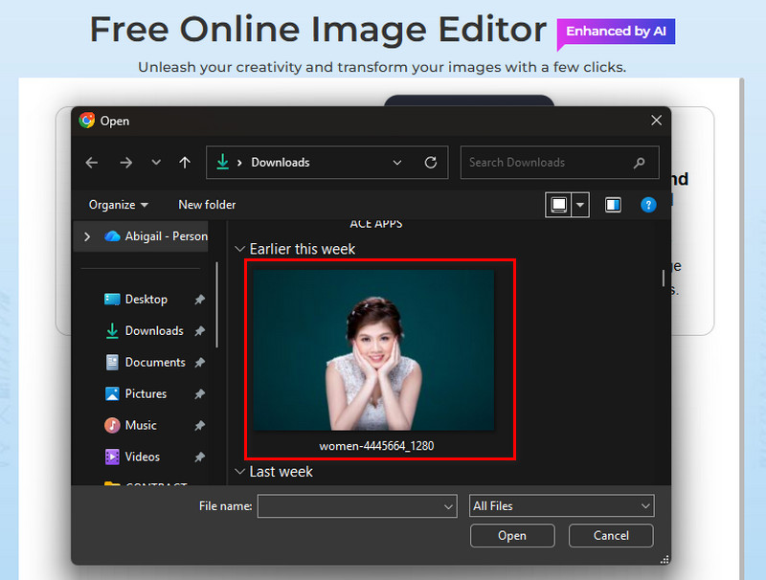766x580 pixels.
Task: Change the view mode icon
Action: pyautogui.click(x=561, y=204)
